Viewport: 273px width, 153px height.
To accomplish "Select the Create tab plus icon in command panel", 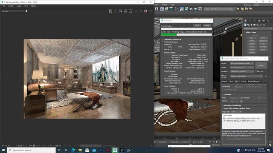I will pos(245,21).
